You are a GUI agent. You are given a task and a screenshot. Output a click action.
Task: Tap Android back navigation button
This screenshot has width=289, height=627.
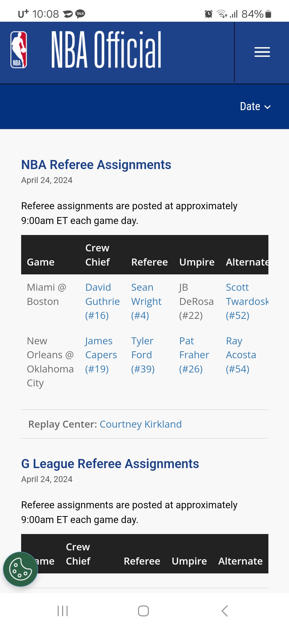[x=225, y=611]
